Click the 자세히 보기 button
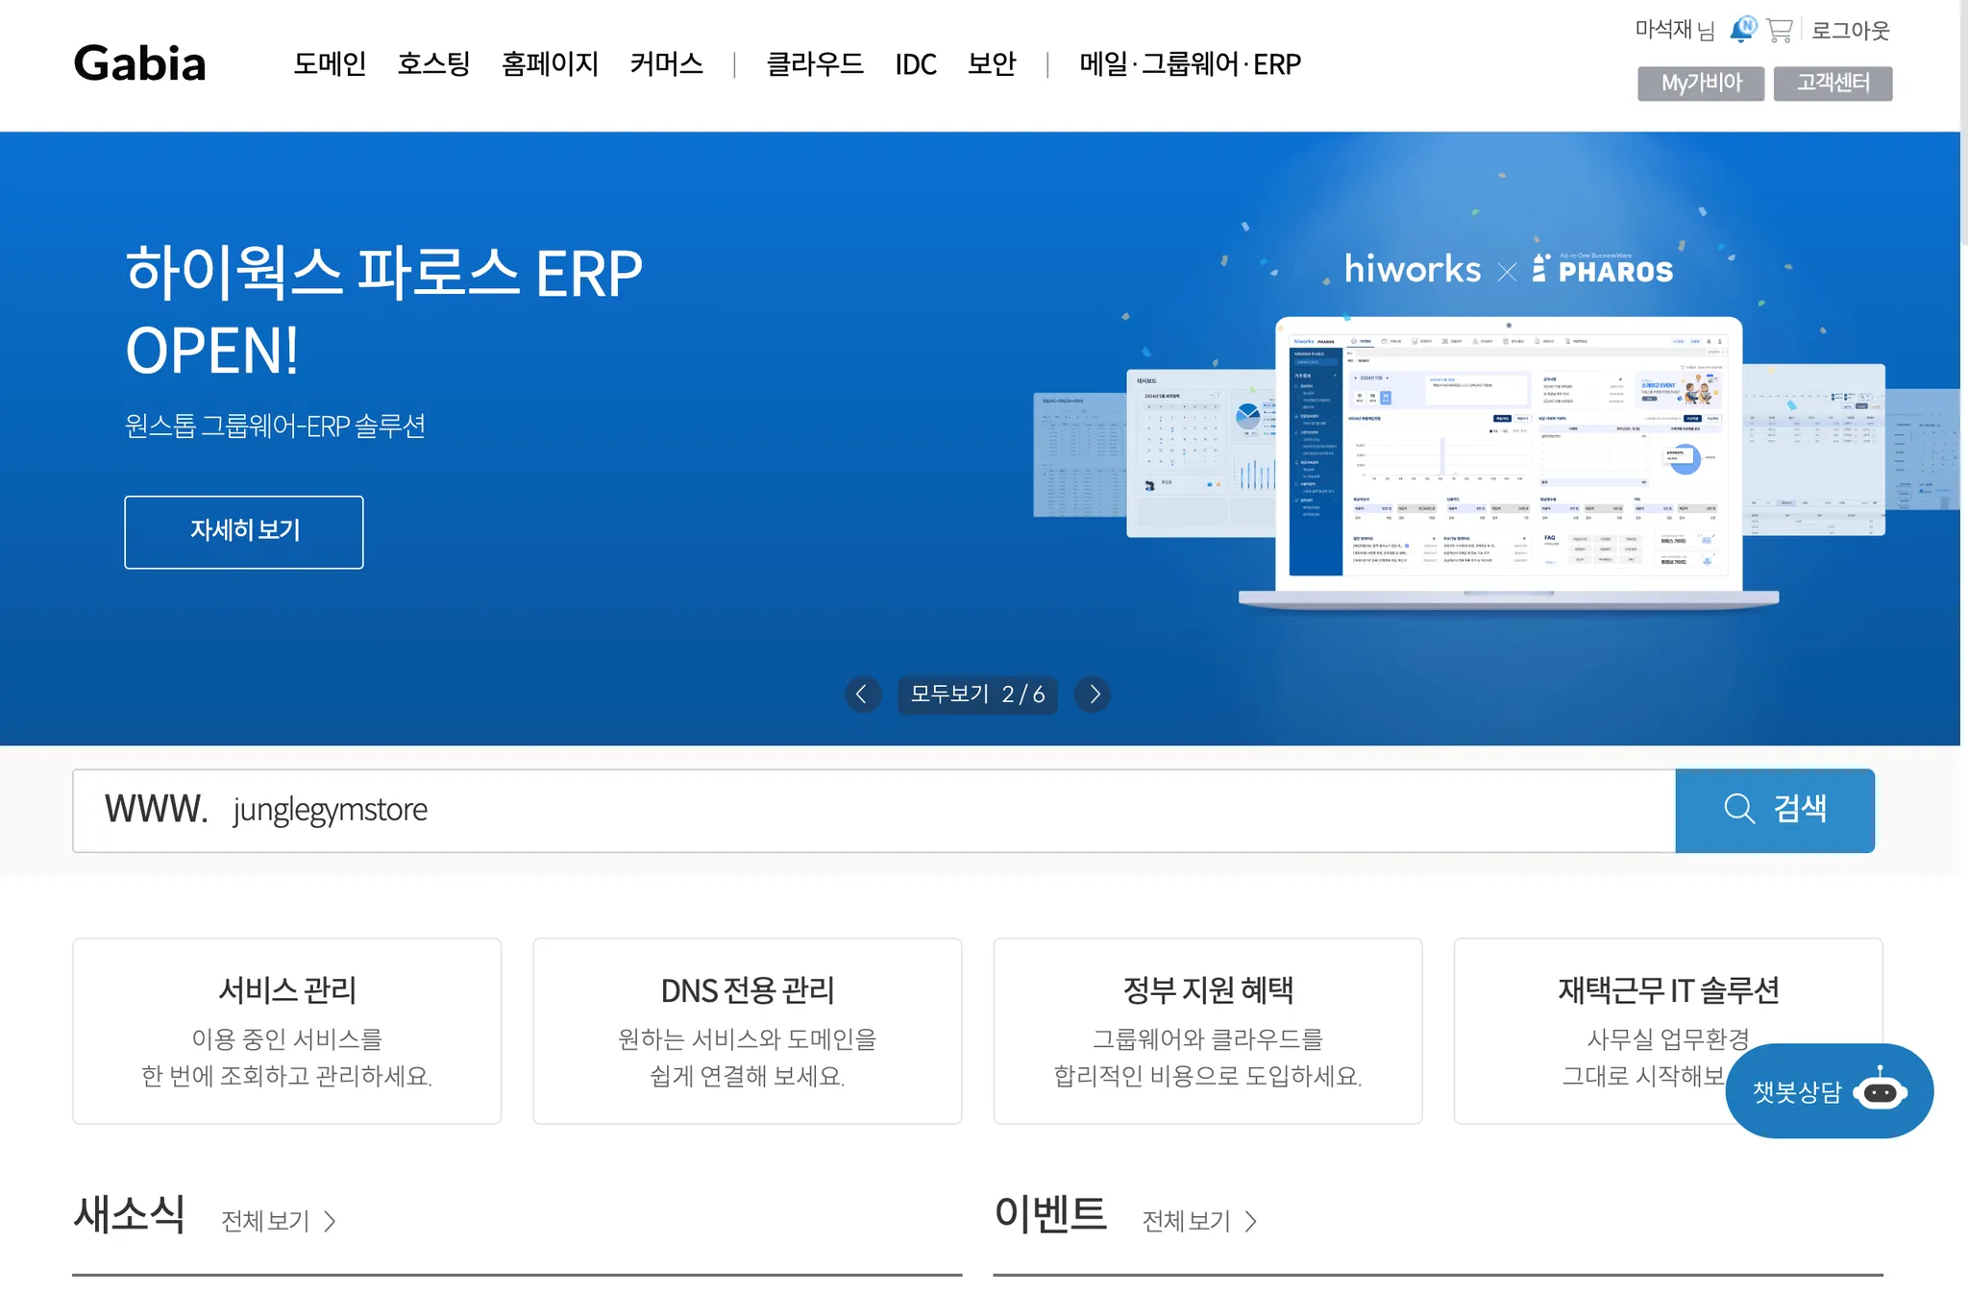Screen dimensions: 1968x1292 pyautogui.click(x=244, y=531)
